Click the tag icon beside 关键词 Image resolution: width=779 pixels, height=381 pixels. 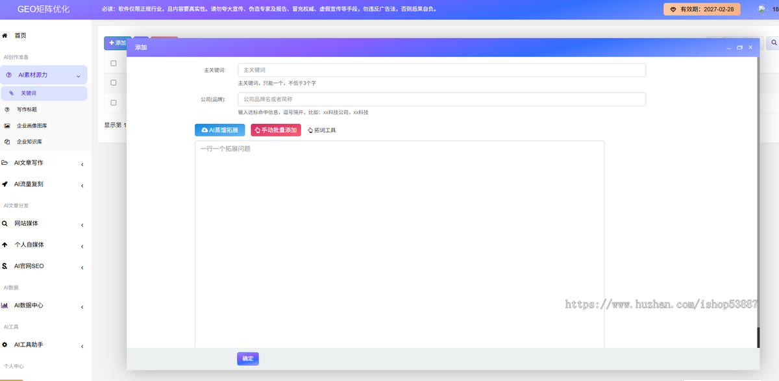point(11,93)
